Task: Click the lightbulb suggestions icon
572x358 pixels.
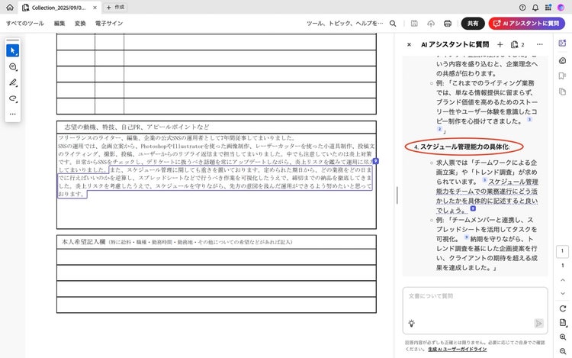Action: (x=412, y=324)
